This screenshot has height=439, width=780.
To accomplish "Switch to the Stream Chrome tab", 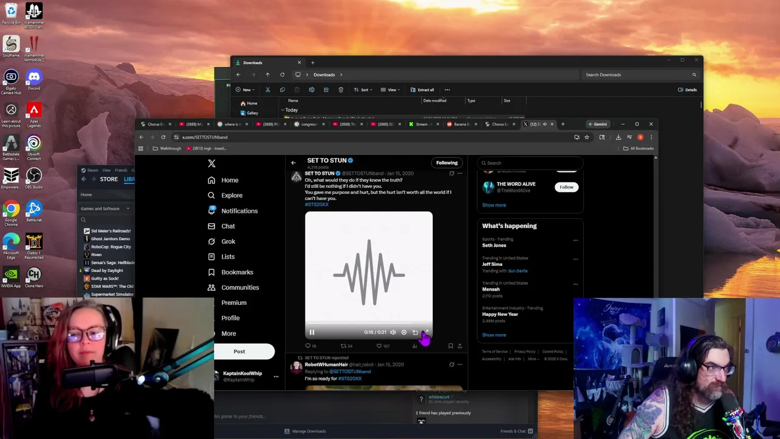I will (x=424, y=124).
